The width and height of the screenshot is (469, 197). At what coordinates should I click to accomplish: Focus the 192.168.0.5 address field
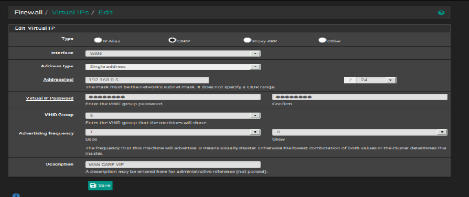coord(147,80)
